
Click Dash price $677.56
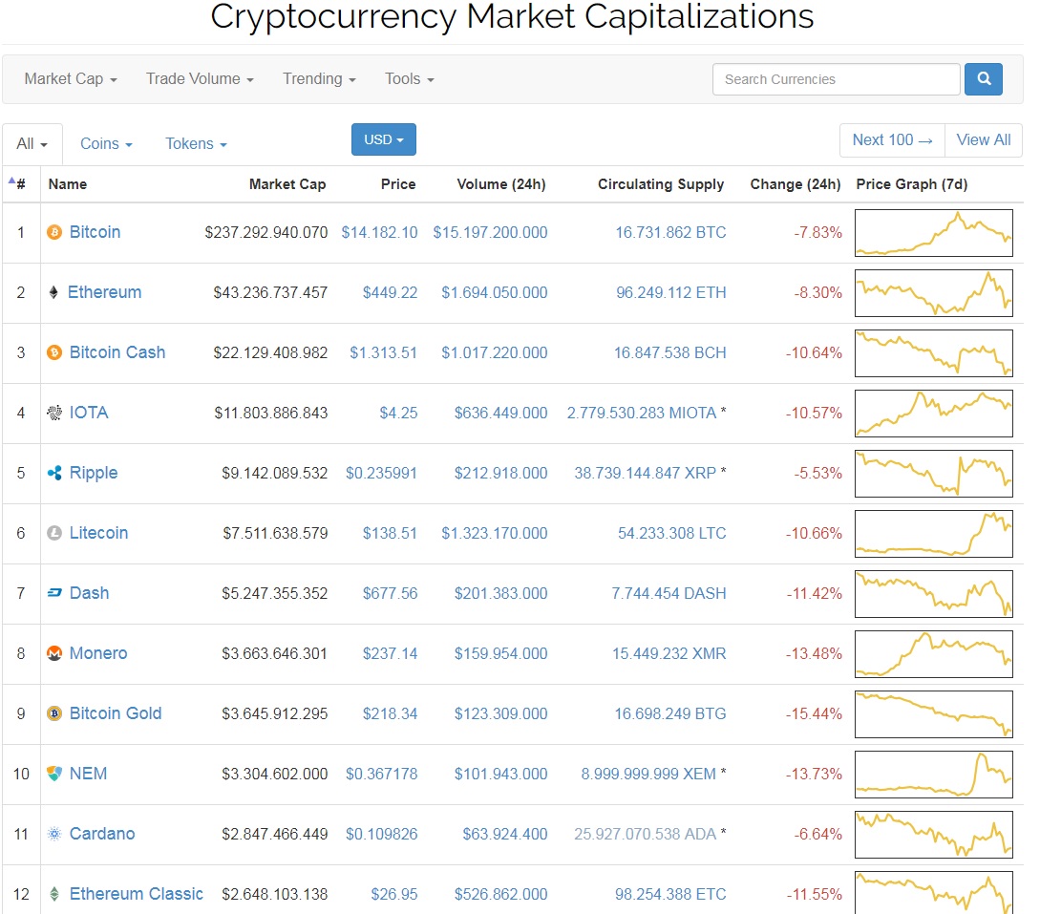pyautogui.click(x=390, y=594)
